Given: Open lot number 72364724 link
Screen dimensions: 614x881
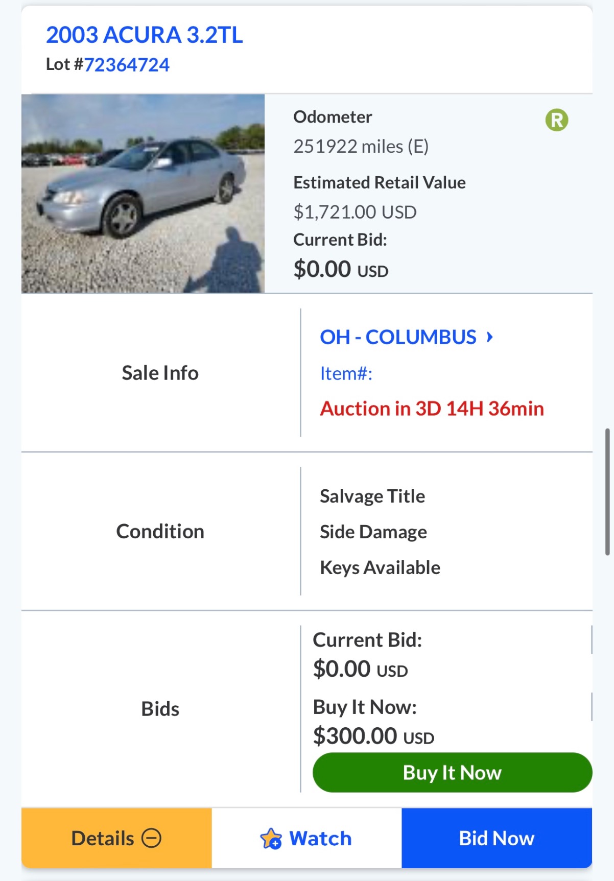Looking at the screenshot, I should point(126,65).
